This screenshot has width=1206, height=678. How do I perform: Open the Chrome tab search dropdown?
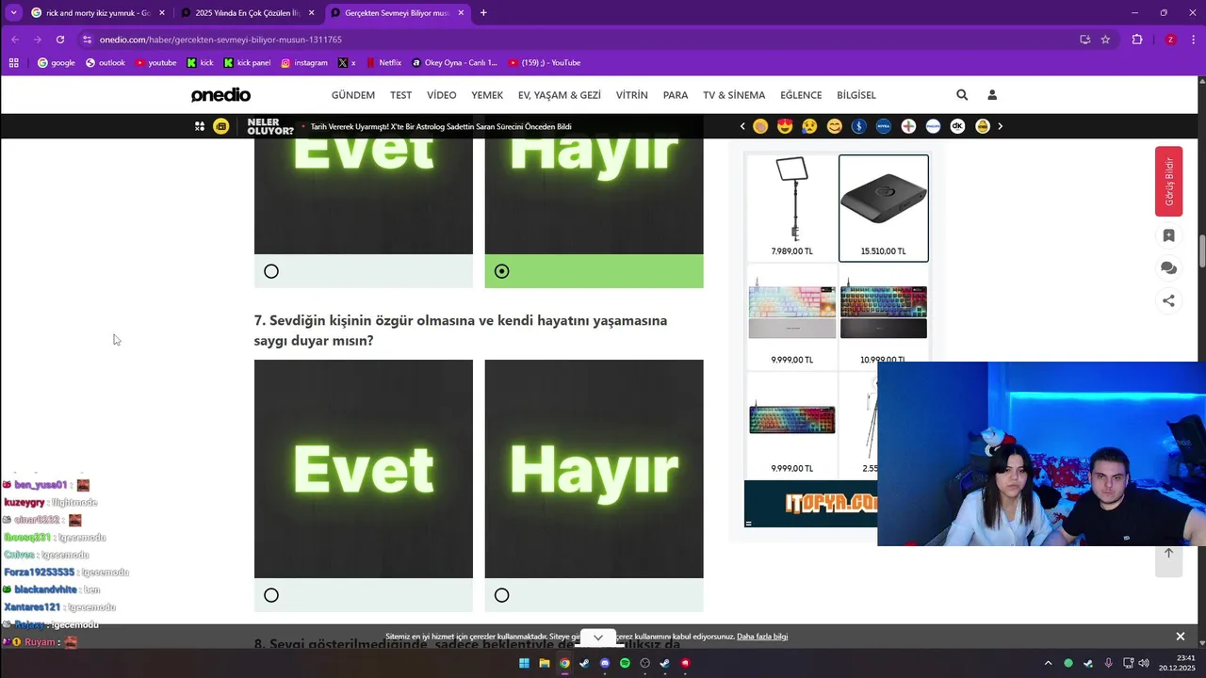point(13,13)
